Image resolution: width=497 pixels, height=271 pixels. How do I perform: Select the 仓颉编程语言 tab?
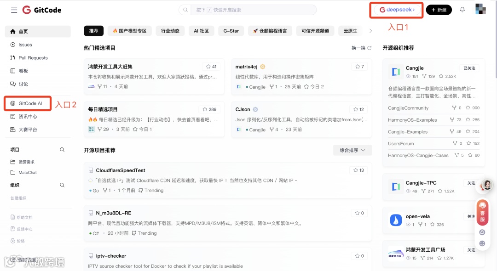pyautogui.click(x=270, y=31)
